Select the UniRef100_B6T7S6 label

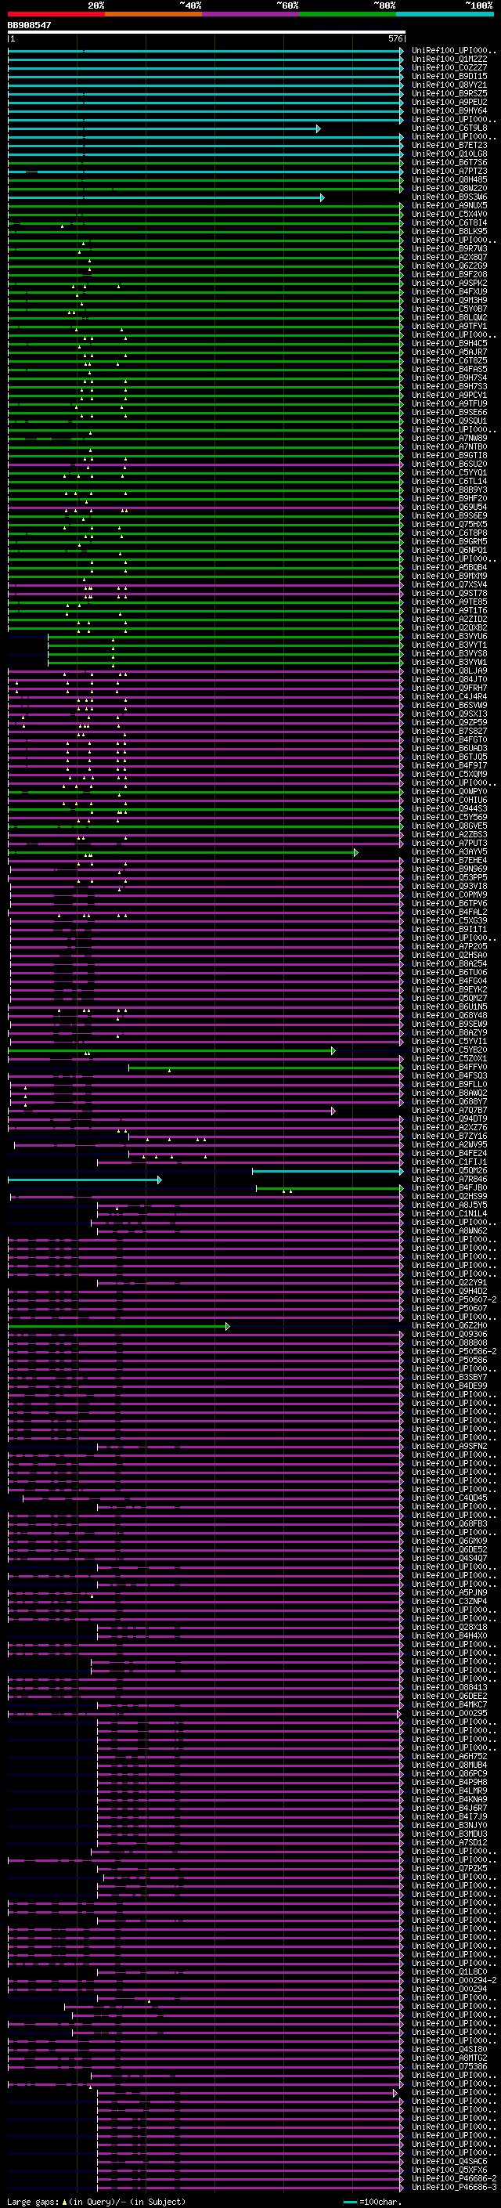pyautogui.click(x=449, y=162)
